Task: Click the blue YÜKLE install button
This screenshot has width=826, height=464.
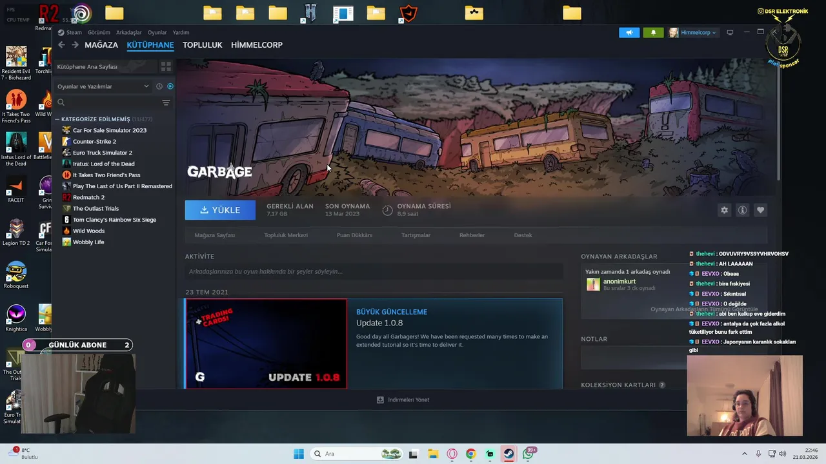Action: click(x=220, y=210)
